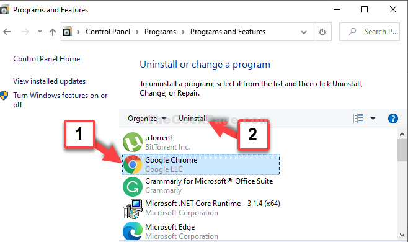Select Google Chrome program entry

click(201, 164)
